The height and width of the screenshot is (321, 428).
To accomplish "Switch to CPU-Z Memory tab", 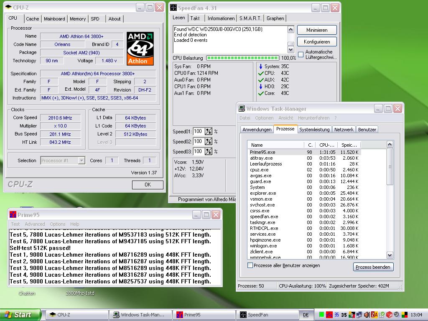I will pyautogui.click(x=78, y=19).
